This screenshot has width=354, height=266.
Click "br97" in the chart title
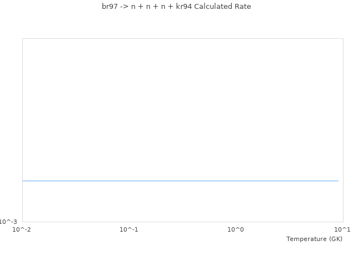click(x=109, y=7)
